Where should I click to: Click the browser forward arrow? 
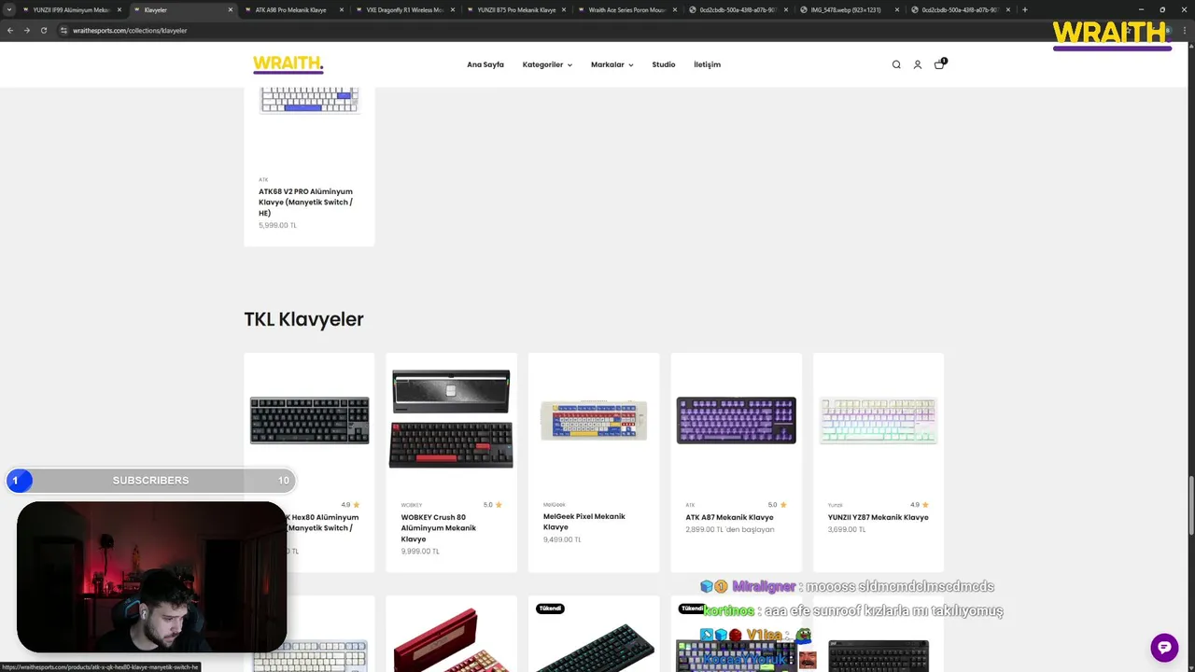tap(27, 30)
